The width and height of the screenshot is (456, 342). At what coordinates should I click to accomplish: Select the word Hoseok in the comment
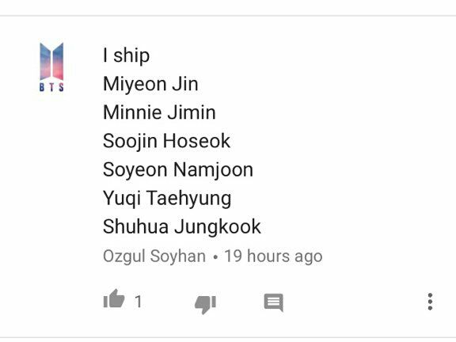pyautogui.click(x=196, y=141)
